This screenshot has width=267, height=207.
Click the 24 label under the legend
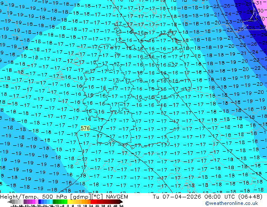(x=91, y=206)
